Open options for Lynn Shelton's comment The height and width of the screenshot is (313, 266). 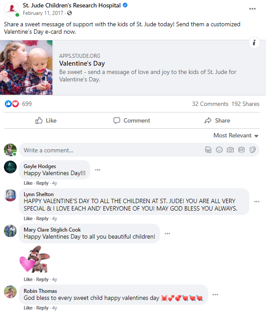[x=257, y=202]
